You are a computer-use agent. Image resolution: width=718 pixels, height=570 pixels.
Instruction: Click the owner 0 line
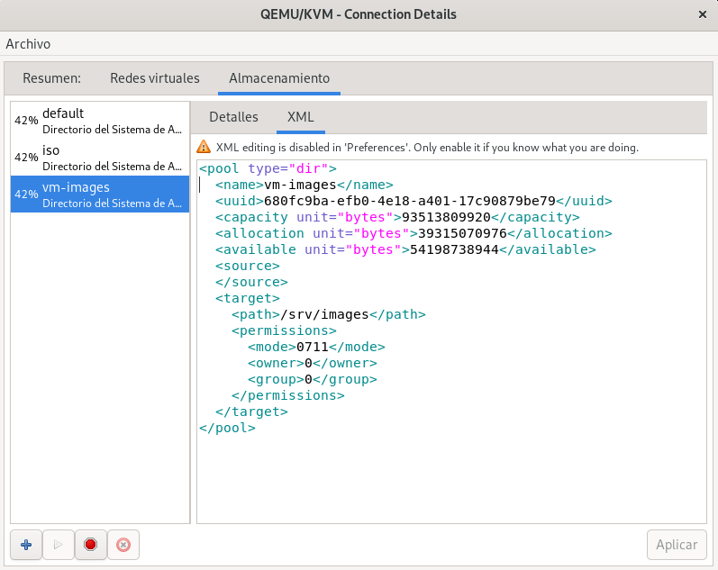pyautogui.click(x=313, y=363)
